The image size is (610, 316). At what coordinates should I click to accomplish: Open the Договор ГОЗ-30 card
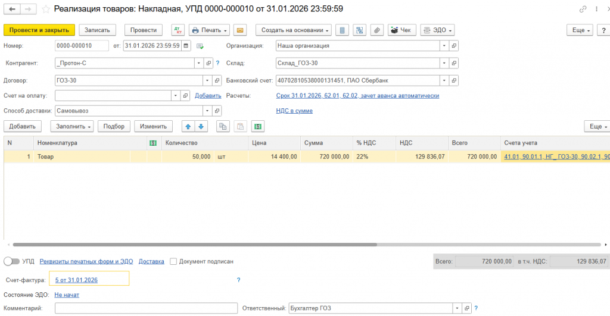point(217,80)
